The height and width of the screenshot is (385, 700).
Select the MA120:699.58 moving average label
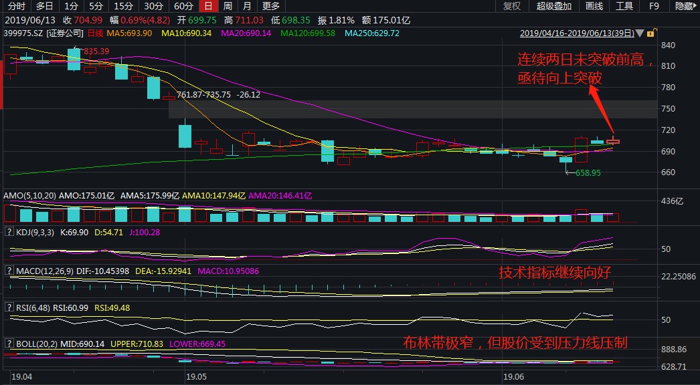[x=308, y=33]
